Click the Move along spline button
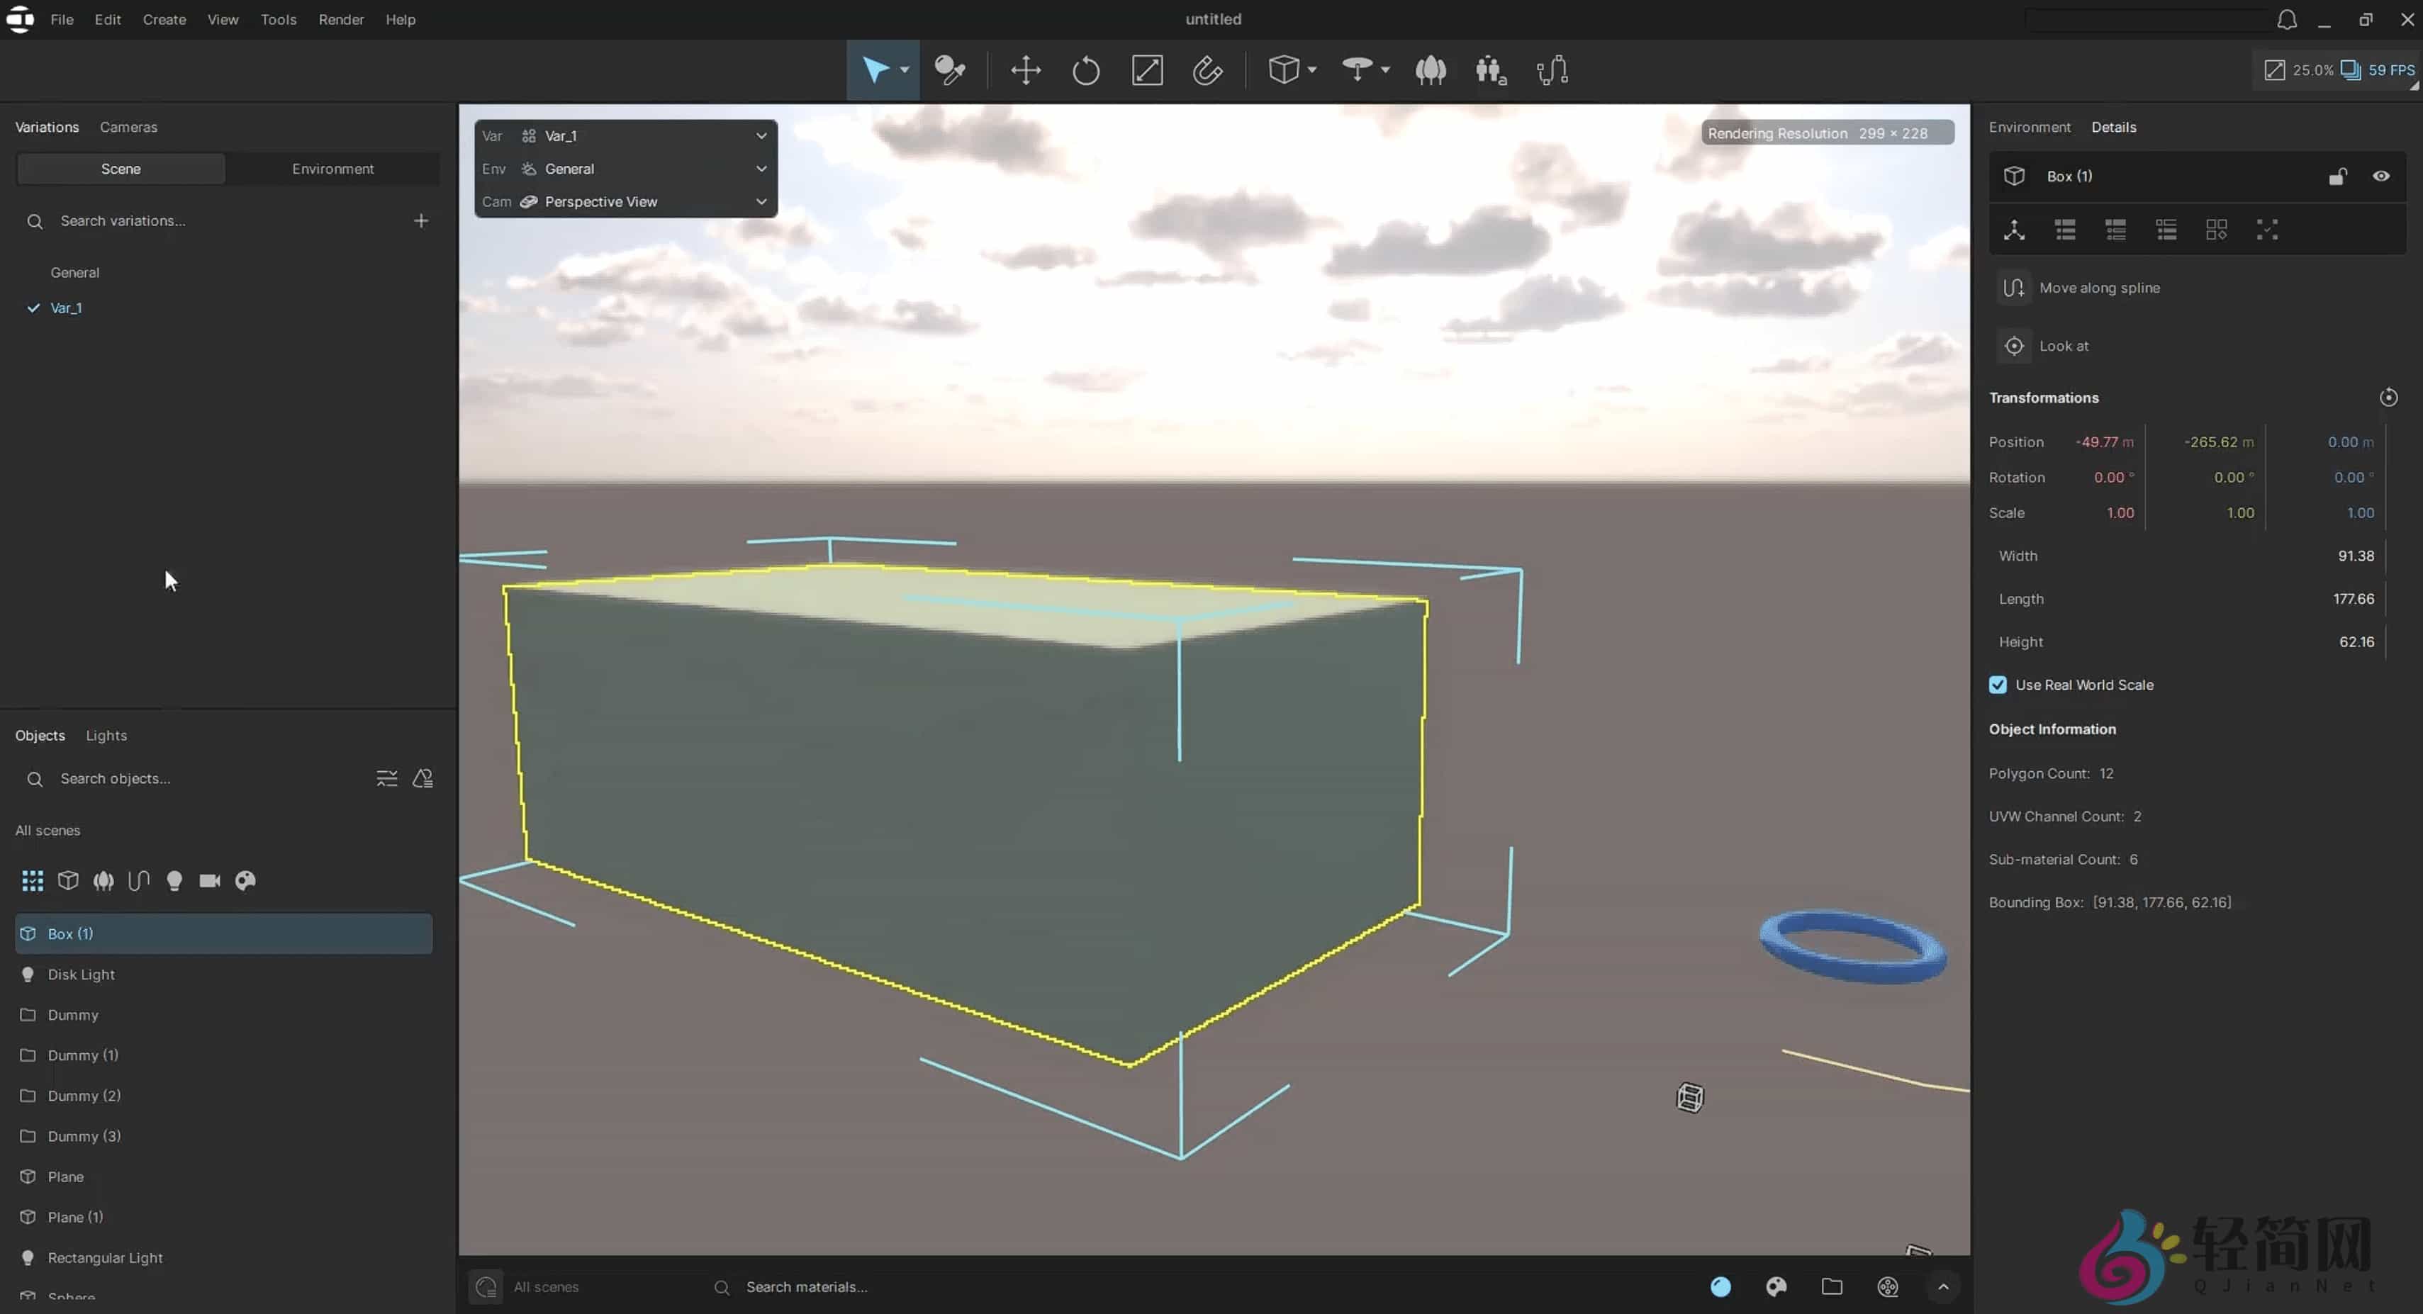2423x1314 pixels. [2100, 288]
